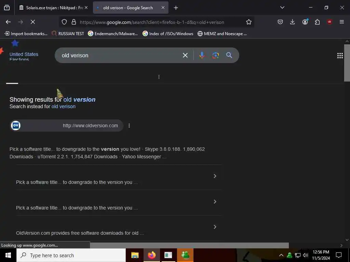List all tabs with the dropdown arrow
This screenshot has height=262, width=350.
[282, 8]
